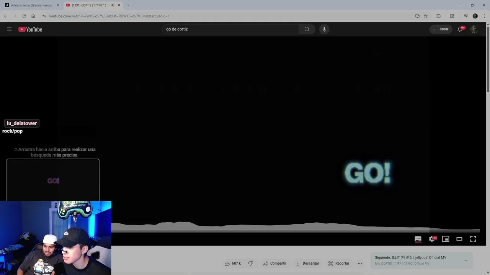Close the Adriana Seijas tab
Image resolution: width=490 pixels, height=275 pixels.
click(x=58, y=5)
